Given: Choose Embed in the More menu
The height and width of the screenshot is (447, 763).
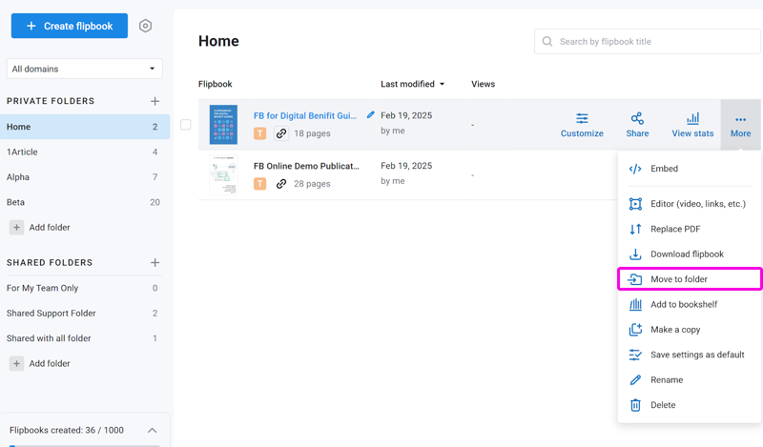Looking at the screenshot, I should pyautogui.click(x=664, y=169).
